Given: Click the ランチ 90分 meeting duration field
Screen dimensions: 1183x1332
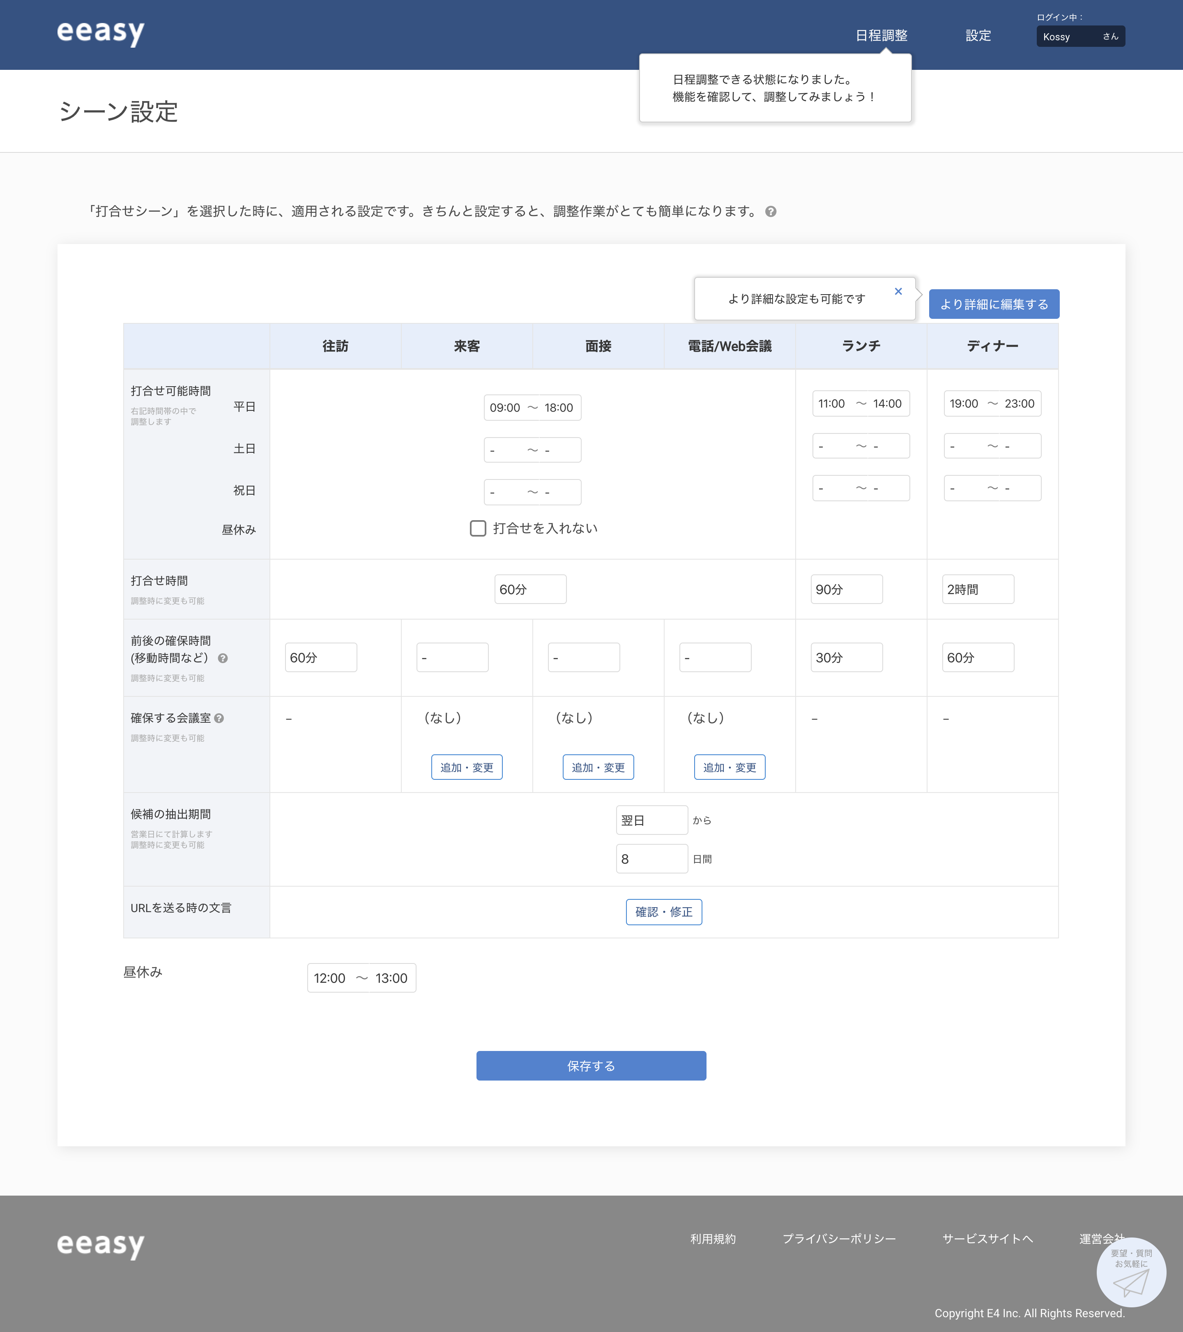Looking at the screenshot, I should [846, 588].
